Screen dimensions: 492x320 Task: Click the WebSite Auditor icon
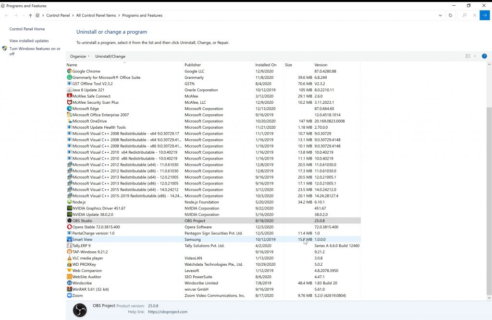pos(69,277)
